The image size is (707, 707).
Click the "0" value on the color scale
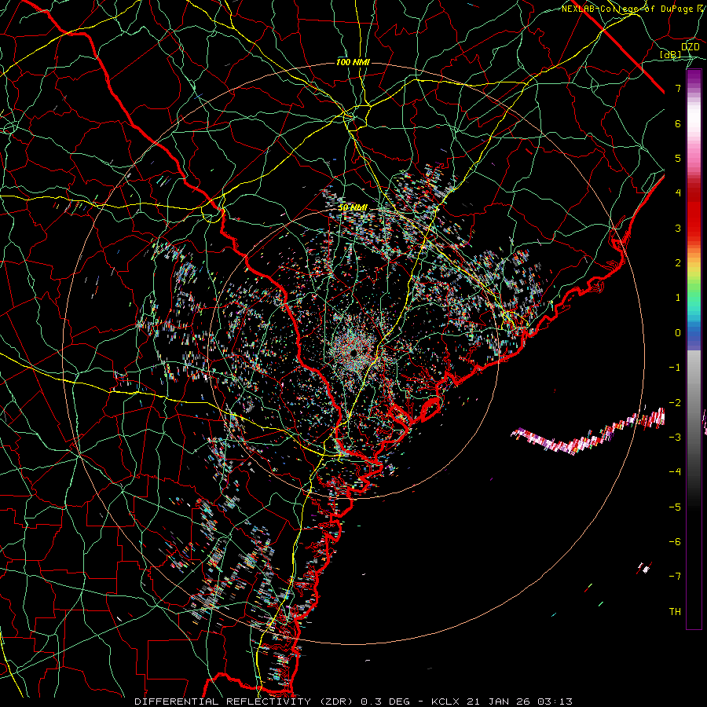pyautogui.click(x=678, y=333)
